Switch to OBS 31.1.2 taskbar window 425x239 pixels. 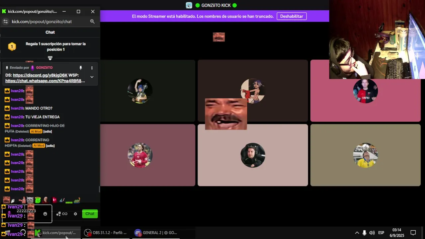(106, 233)
